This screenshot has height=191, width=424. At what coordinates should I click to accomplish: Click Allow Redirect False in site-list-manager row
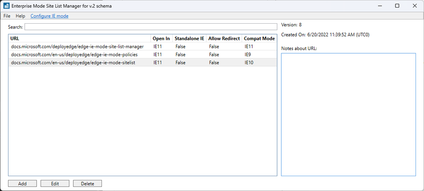(214, 47)
